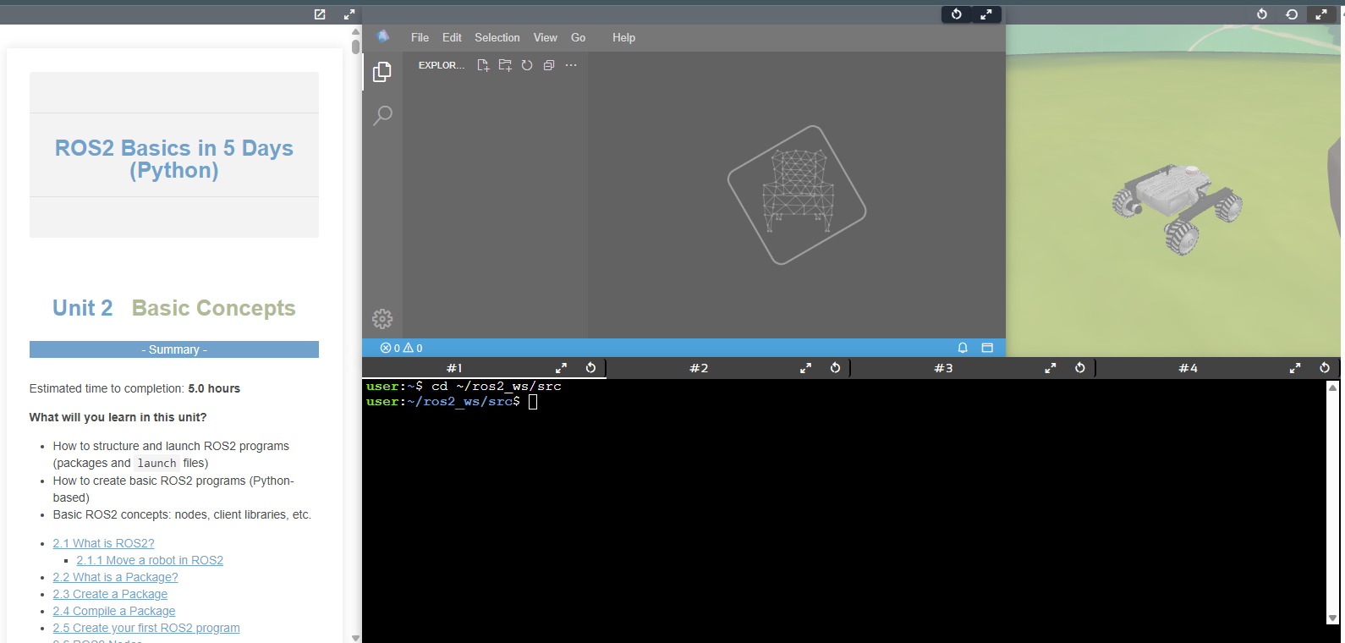Image resolution: width=1345 pixels, height=643 pixels.
Task: Expand the course notebook panel to fullscreen
Action: 349,14
